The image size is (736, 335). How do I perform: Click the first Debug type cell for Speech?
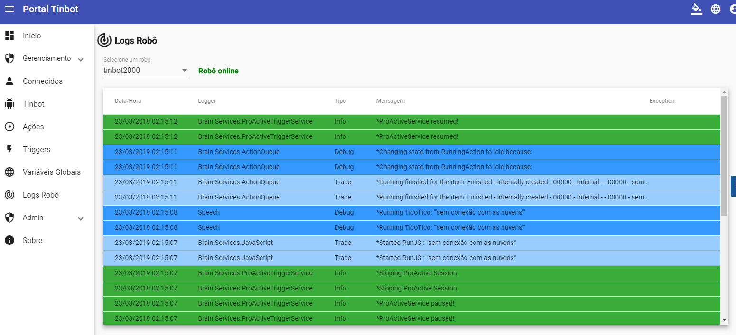(344, 212)
